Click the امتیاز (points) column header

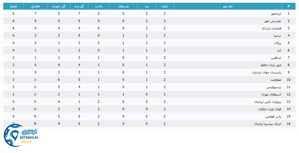point(13,6)
